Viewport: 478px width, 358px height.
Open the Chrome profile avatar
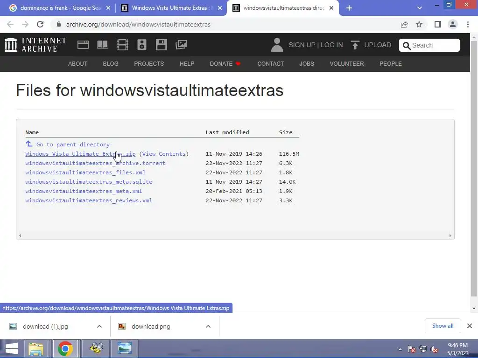453,24
